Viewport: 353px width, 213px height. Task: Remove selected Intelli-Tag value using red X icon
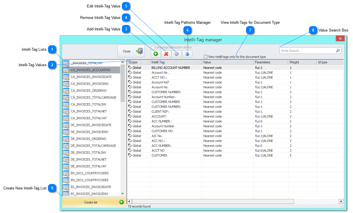tap(166, 54)
